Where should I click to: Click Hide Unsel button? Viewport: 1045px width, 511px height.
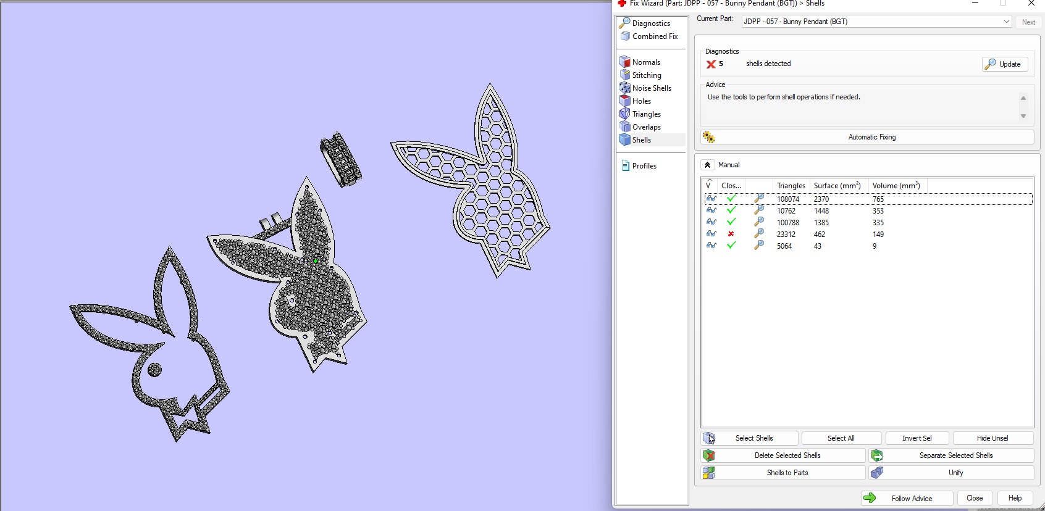(993, 438)
